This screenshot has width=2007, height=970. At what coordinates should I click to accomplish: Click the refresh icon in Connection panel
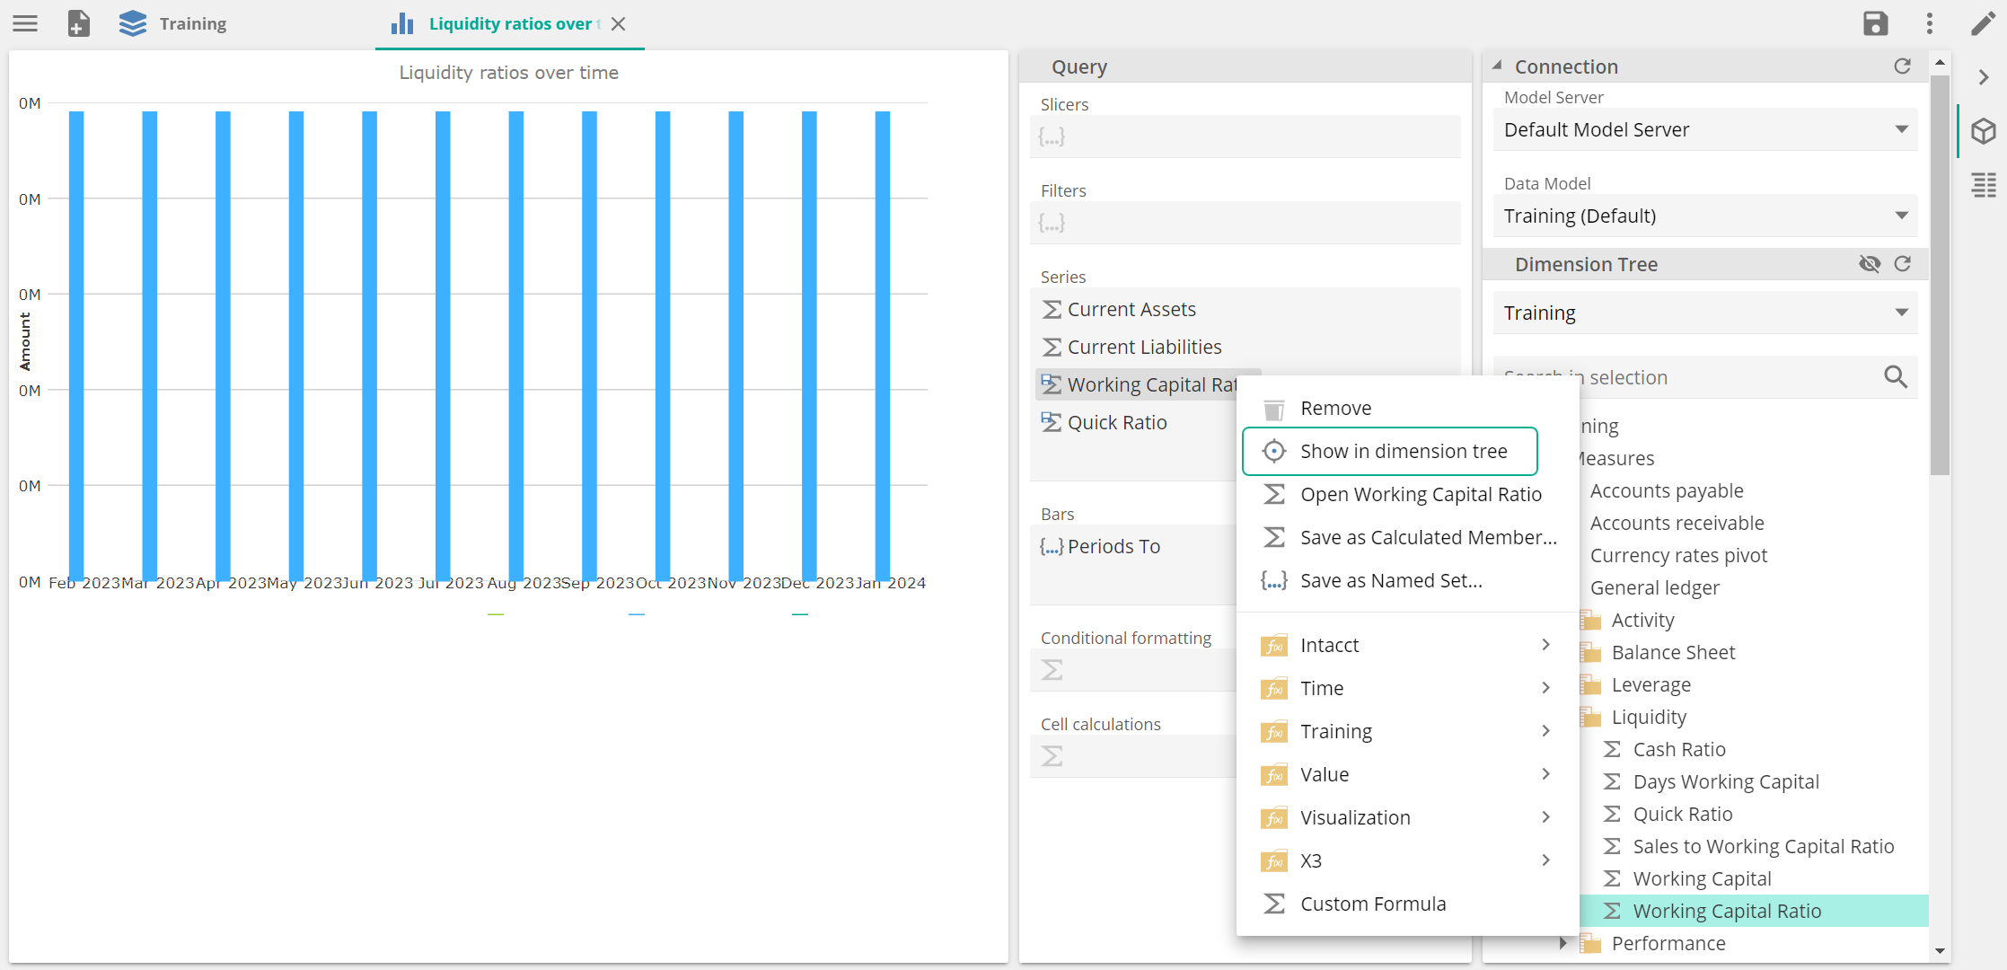point(1904,66)
